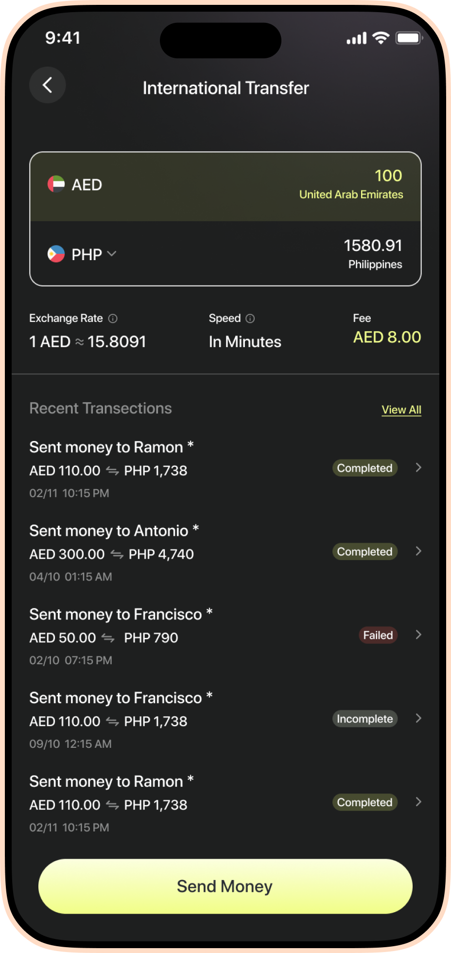The image size is (451, 953).
Task: Tap the 1580.91 PHP converted amount
Action: pos(373,246)
